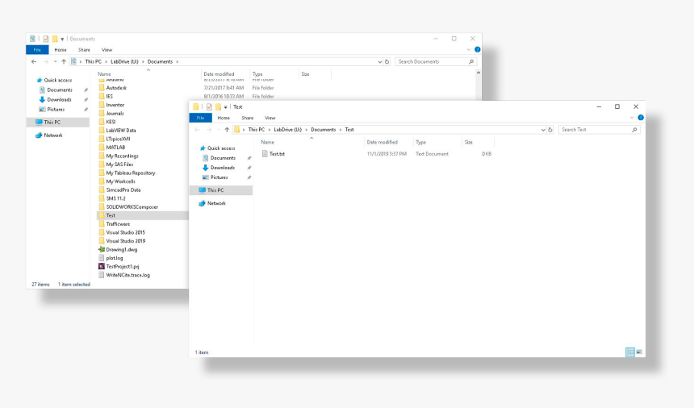Image resolution: width=694 pixels, height=408 pixels.
Task: Sort by Name column in Documents window
Action: pos(104,74)
